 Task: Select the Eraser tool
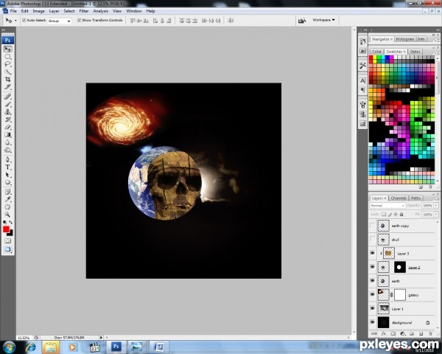tap(7, 128)
